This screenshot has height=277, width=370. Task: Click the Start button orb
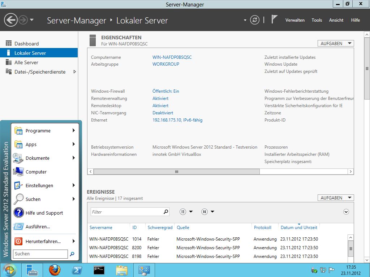(x=10, y=270)
